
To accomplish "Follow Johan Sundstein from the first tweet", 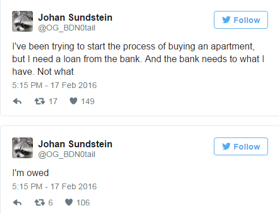I will (241, 20).
